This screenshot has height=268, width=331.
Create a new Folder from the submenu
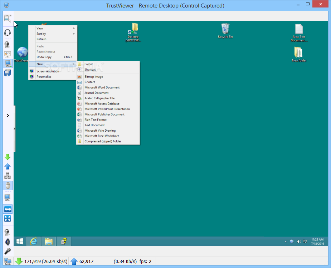[x=108, y=64]
